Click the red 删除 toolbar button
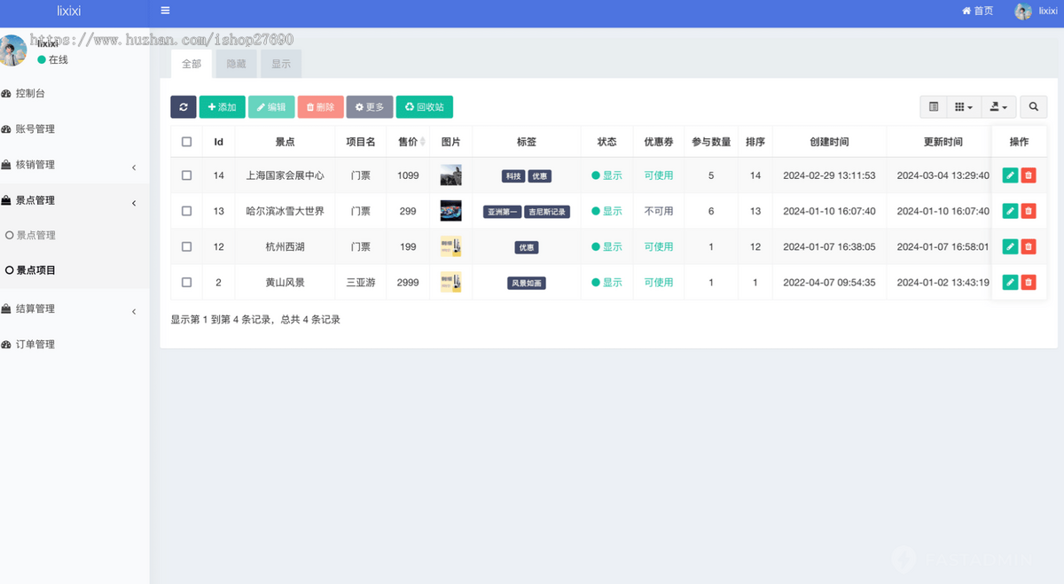1064x584 pixels. tap(320, 107)
